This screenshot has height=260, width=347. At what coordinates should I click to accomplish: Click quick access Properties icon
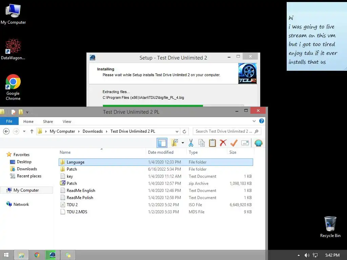13,112
